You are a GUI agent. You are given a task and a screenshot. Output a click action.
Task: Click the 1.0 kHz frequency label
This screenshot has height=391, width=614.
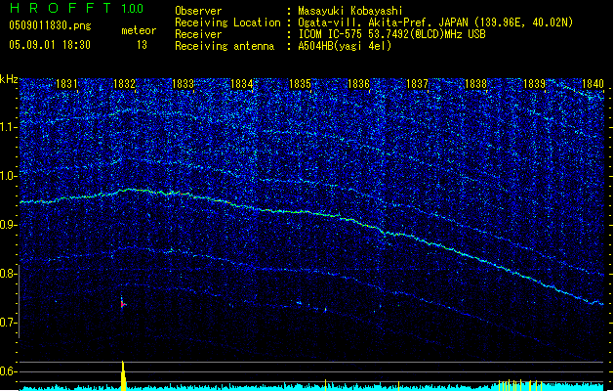[x=9, y=176]
